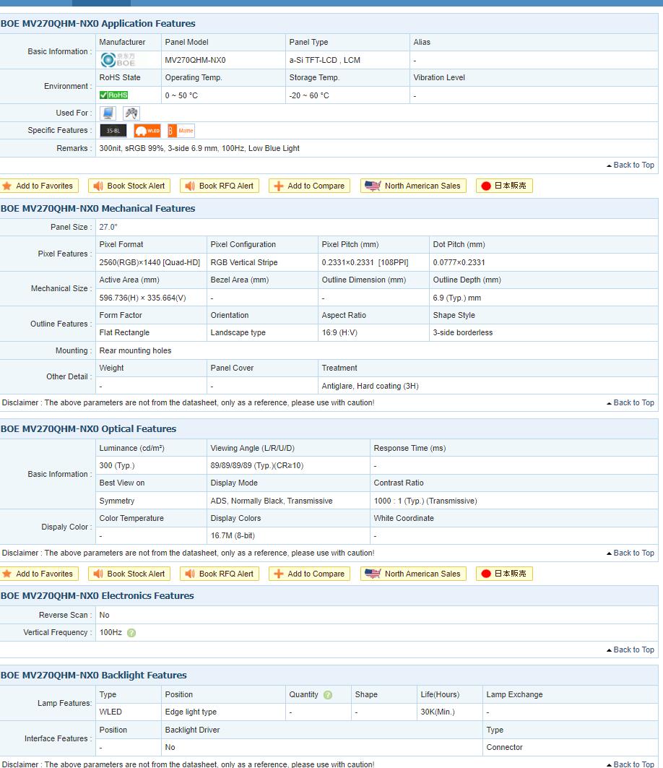The height and width of the screenshot is (768, 663).
Task: Click form factor 'Flat Rectangle'
Action: coord(124,332)
